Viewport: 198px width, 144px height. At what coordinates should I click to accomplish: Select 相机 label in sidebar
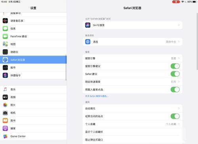[x=13, y=113]
